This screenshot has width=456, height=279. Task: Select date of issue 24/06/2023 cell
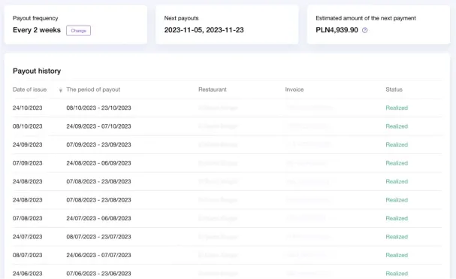point(27,274)
